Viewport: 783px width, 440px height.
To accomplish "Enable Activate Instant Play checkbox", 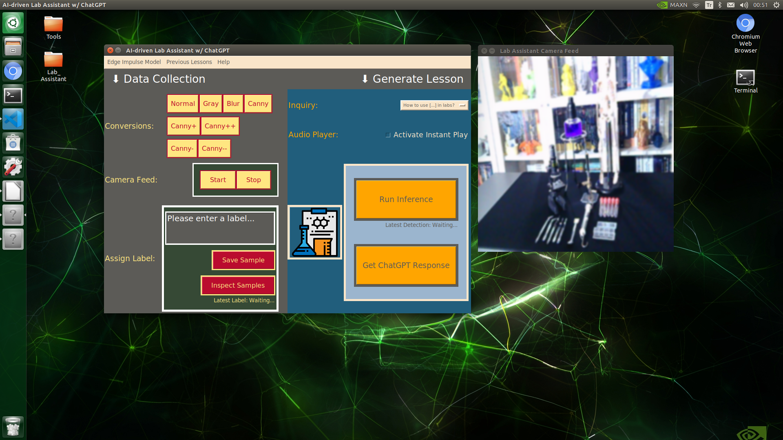I will [x=388, y=135].
